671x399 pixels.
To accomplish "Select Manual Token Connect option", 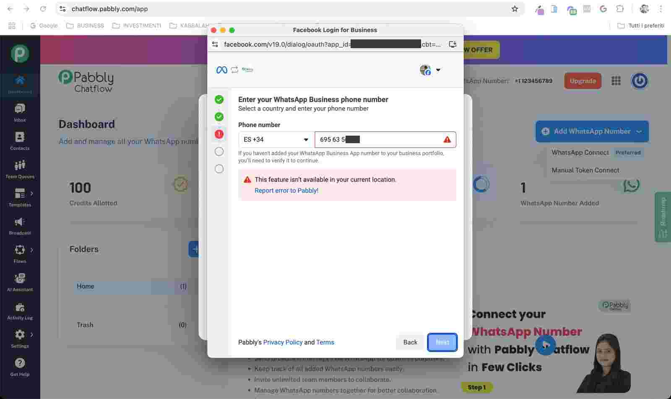I will pyautogui.click(x=585, y=170).
